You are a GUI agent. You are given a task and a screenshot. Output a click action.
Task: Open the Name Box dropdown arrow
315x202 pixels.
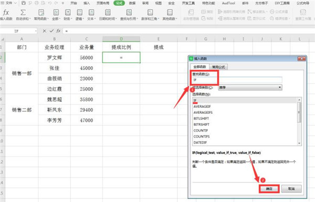(x=36, y=31)
